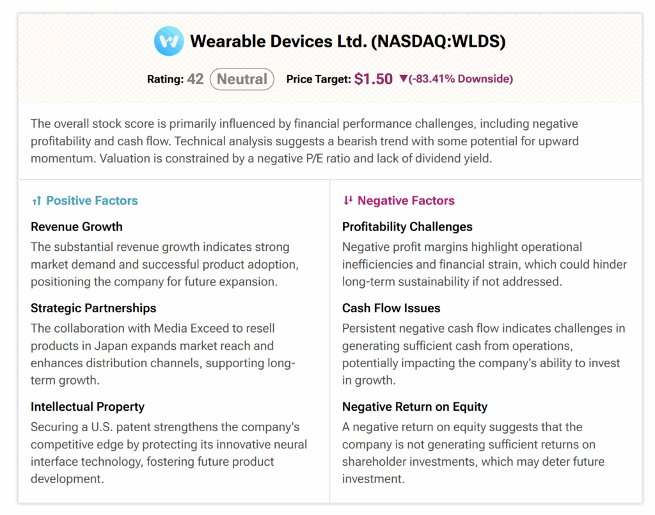The width and height of the screenshot is (655, 515).
Task: Click the up-arrows icon beside Positive Factors
Action: tap(36, 201)
